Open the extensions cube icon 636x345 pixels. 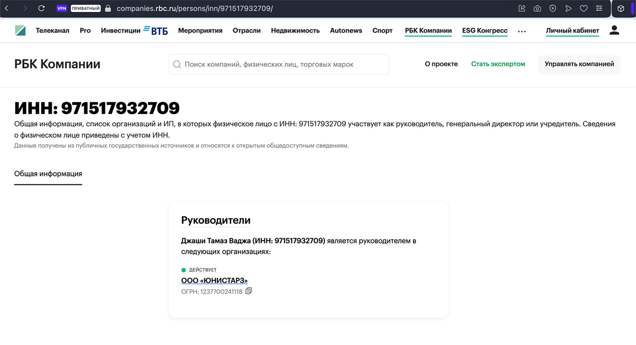click(x=620, y=8)
